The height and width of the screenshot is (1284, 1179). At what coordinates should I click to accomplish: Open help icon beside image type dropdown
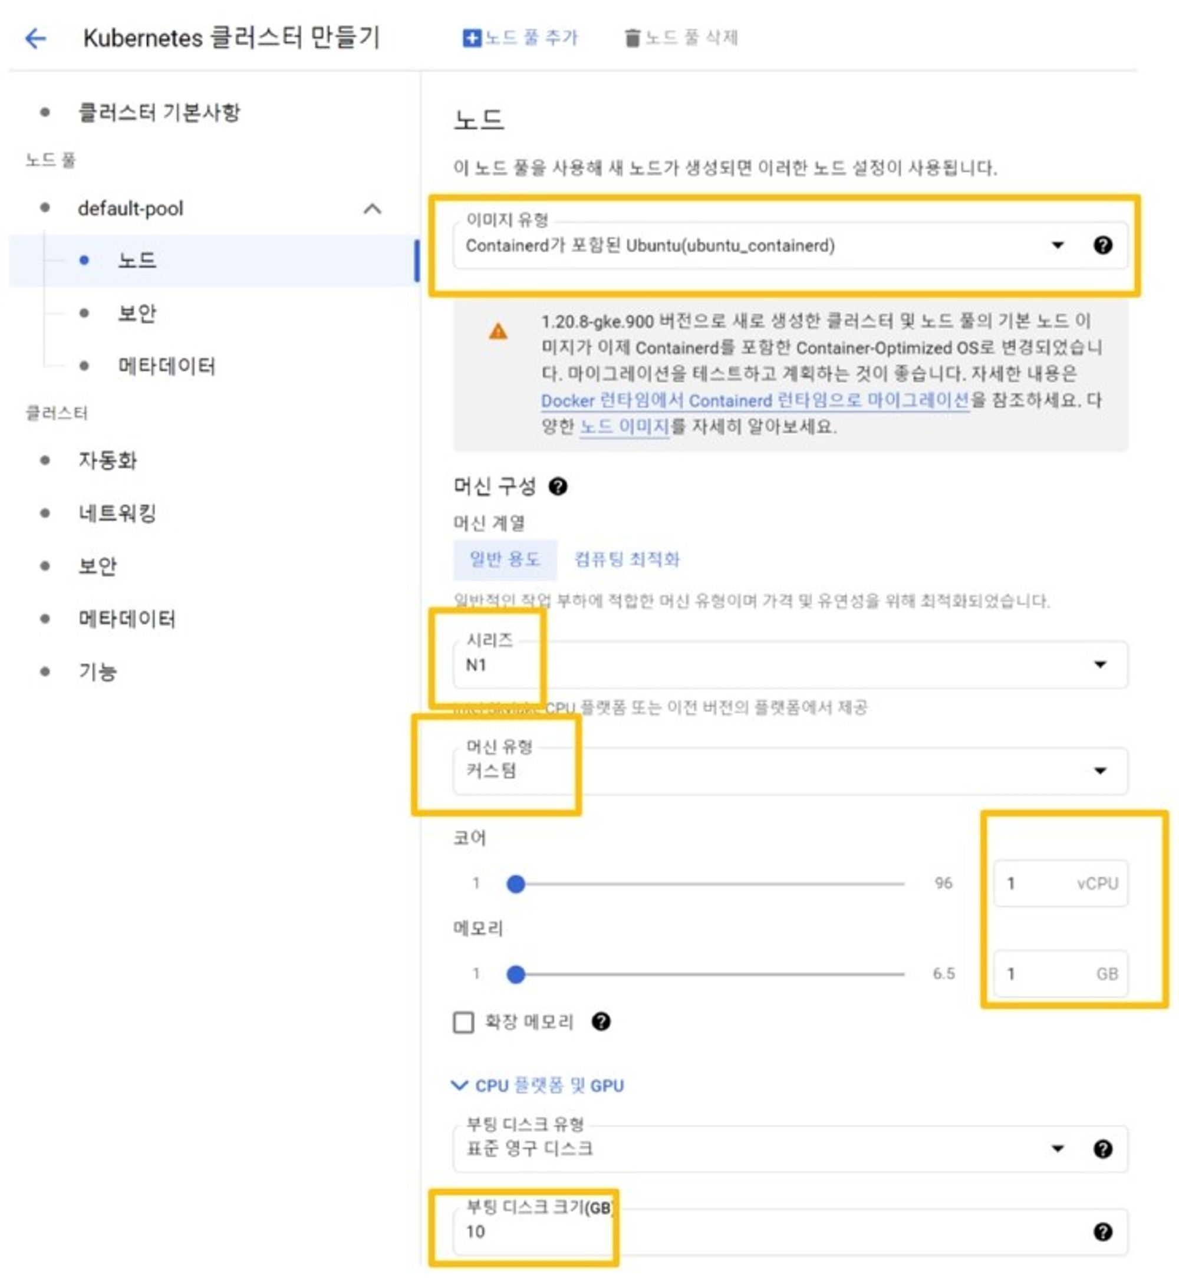pyautogui.click(x=1102, y=245)
